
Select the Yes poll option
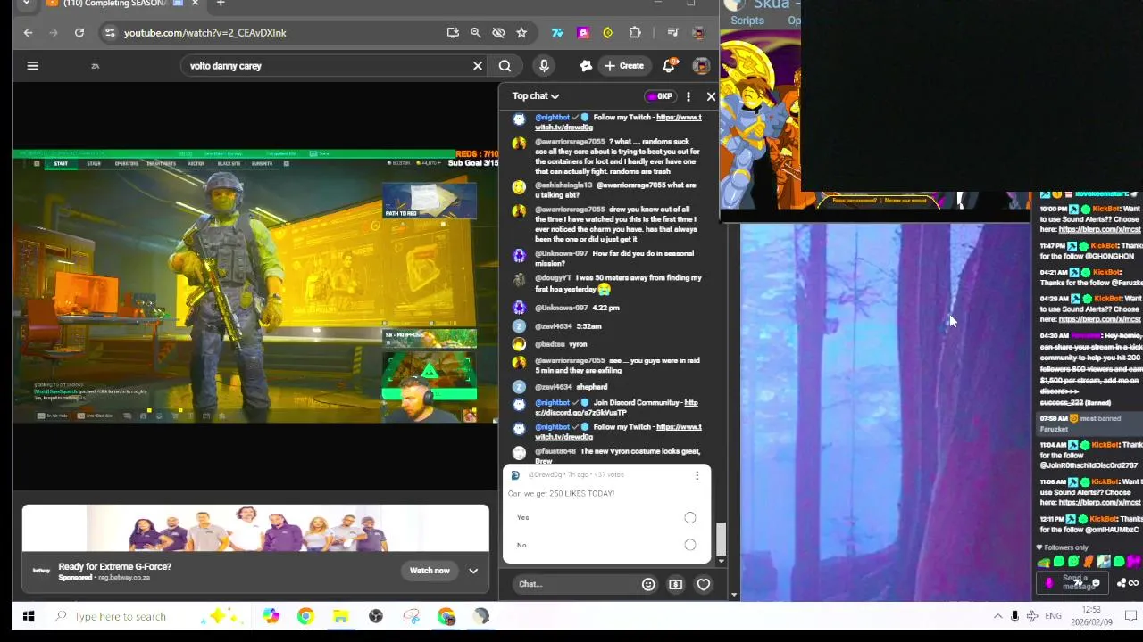tap(689, 517)
